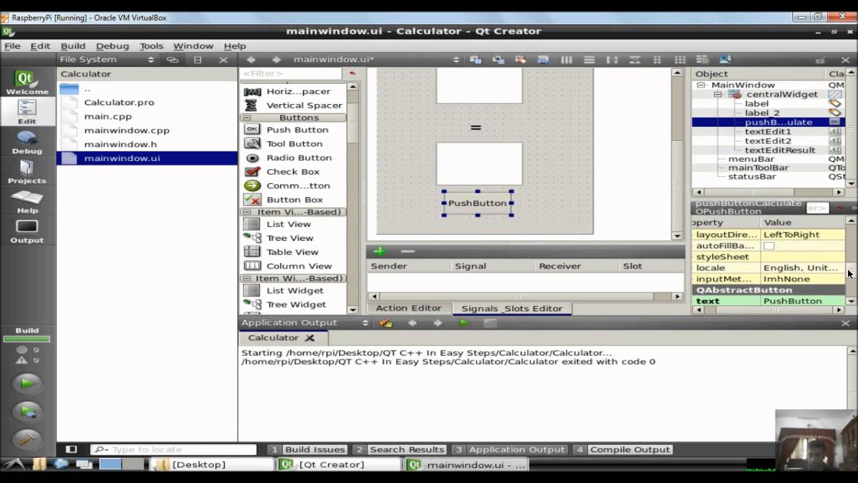Open the Build menu
This screenshot has height=483, width=858.
pos(72,46)
